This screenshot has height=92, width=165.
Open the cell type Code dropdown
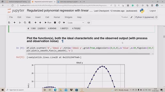(76, 23)
